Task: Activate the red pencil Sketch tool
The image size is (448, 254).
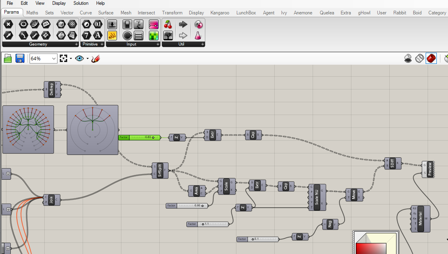Action: pyautogui.click(x=95, y=59)
